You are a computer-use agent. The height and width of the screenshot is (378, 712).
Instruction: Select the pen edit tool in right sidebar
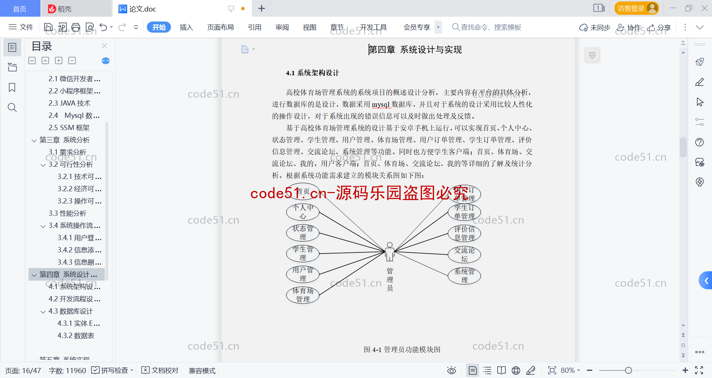(700, 82)
